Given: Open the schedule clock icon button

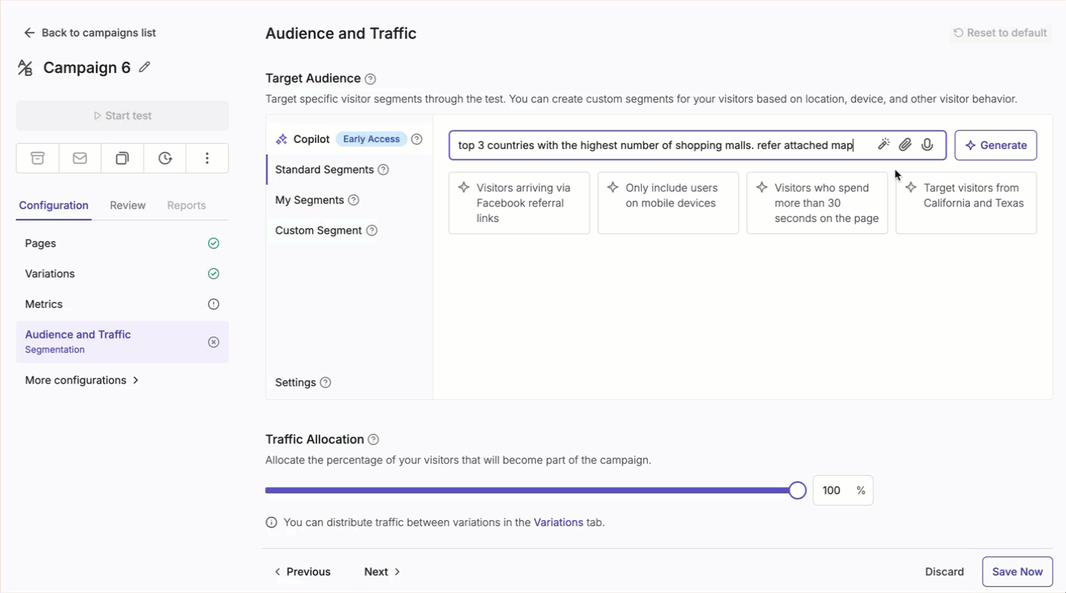Looking at the screenshot, I should (x=165, y=158).
